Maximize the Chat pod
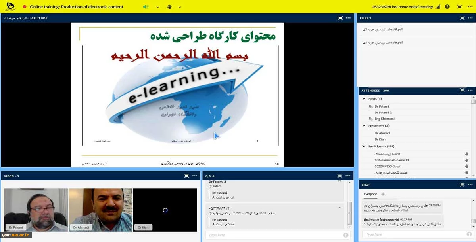The height and width of the screenshot is (242, 476). [x=462, y=185]
